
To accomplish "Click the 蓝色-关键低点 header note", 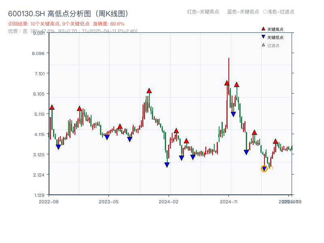I will (243, 12).
